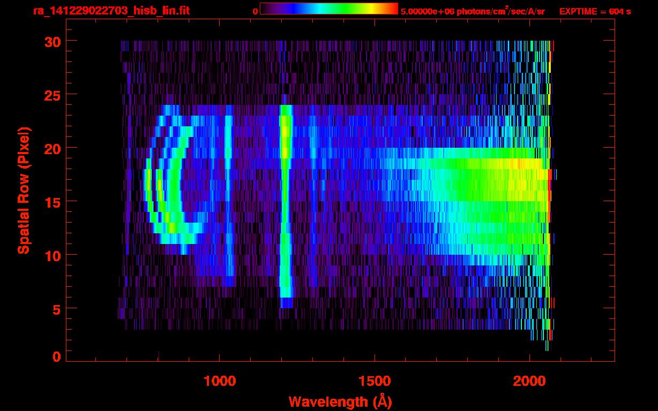Click the Spatial Row (Pixel) axis title
Viewport: 658px width, 411px height.
[x=24, y=190]
